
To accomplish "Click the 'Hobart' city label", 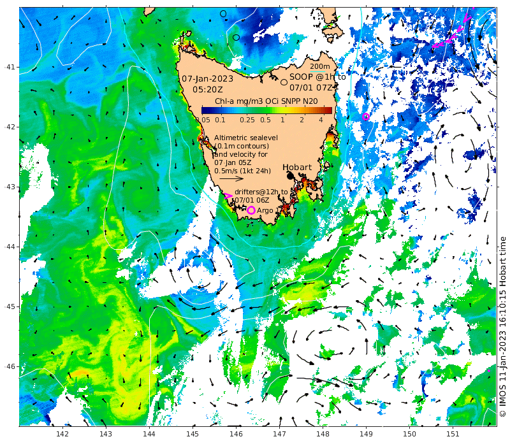I will point(297,168).
